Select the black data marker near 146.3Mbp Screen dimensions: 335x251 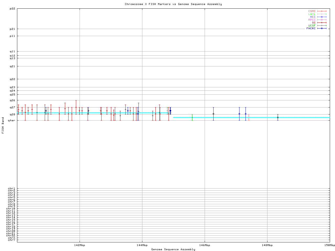(213, 114)
